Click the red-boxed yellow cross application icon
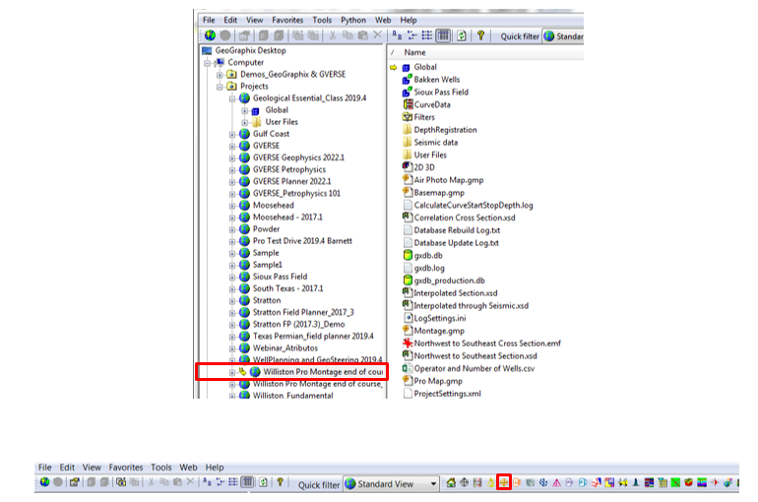This screenshot has height=502, width=758. pyautogui.click(x=504, y=482)
